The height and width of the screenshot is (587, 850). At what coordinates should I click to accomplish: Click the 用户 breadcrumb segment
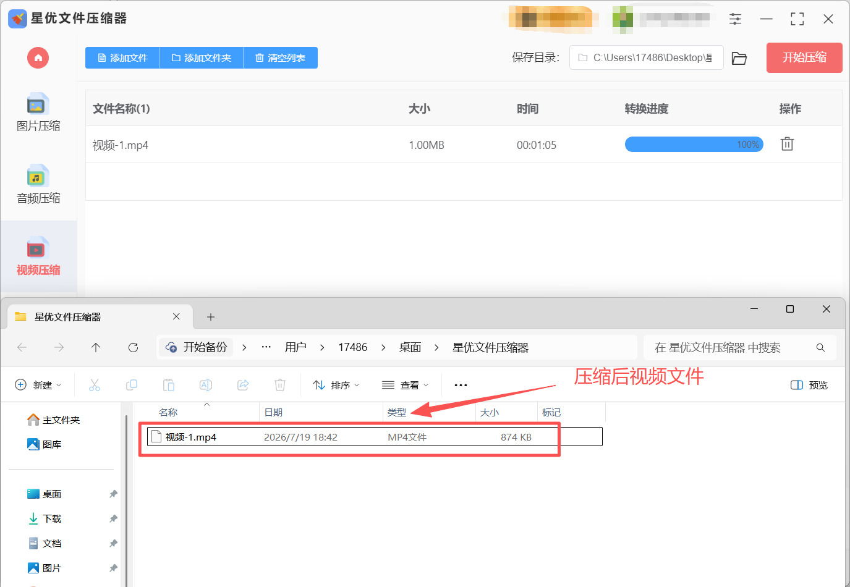coord(295,347)
